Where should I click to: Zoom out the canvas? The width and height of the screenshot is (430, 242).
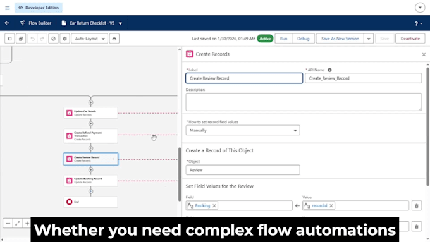tap(8, 224)
